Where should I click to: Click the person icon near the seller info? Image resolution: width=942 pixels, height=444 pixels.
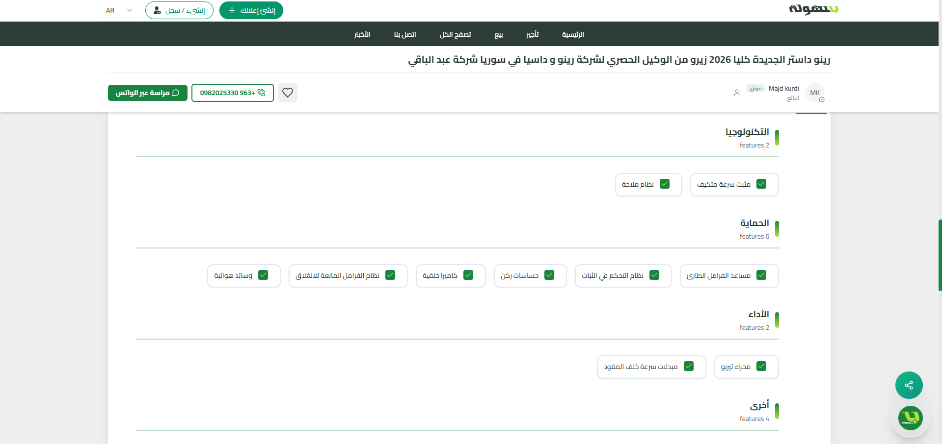click(736, 93)
